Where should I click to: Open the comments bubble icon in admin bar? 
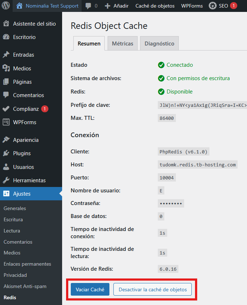tap(88, 6)
